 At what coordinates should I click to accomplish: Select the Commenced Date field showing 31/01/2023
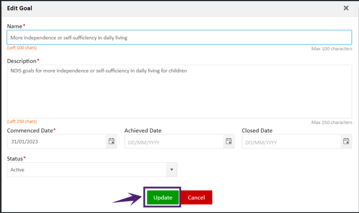coord(56,142)
